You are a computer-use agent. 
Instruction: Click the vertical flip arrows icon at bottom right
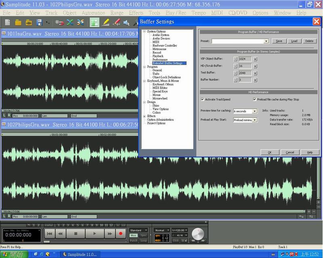coord(311,216)
